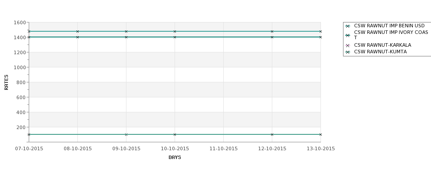
Task: Click the 11-10-2015 date on the x-axis
Action: tap(224, 149)
